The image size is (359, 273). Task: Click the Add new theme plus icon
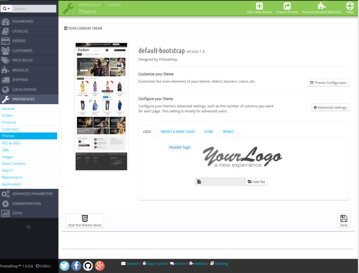click(259, 6)
